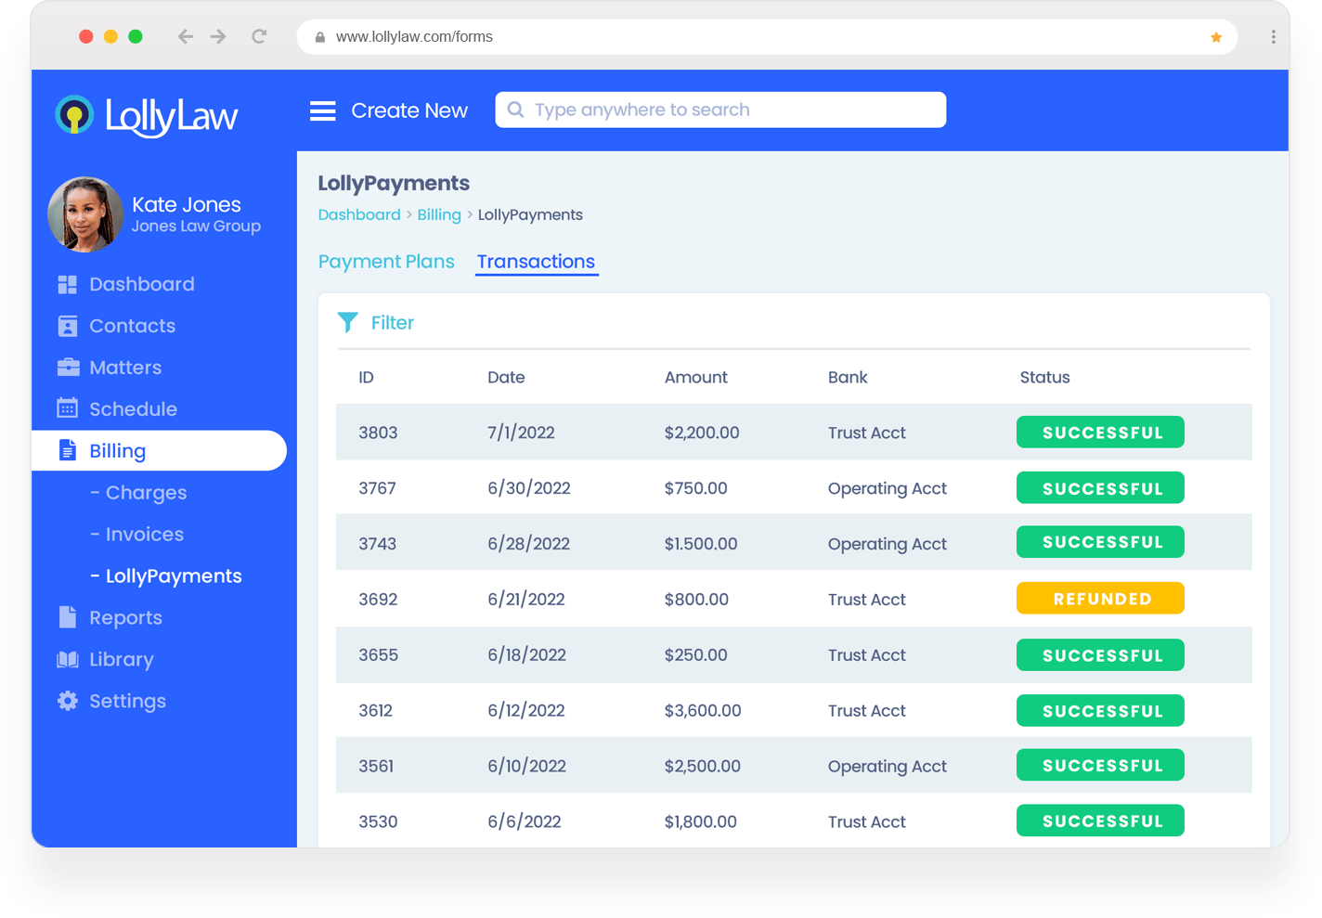
Task: Click the Status column header
Action: pos(1044,377)
